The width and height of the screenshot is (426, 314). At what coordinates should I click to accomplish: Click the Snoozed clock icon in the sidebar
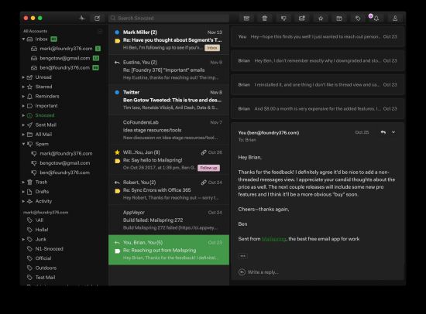(x=30, y=115)
